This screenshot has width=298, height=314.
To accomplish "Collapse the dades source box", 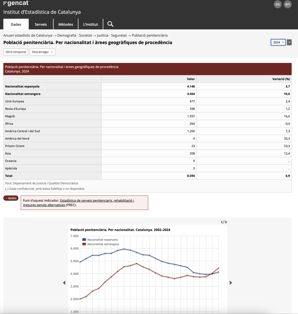I will pyautogui.click(x=11, y=198).
